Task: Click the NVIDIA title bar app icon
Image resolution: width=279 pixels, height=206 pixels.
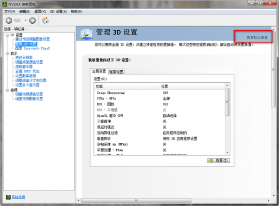Action: 5,4
